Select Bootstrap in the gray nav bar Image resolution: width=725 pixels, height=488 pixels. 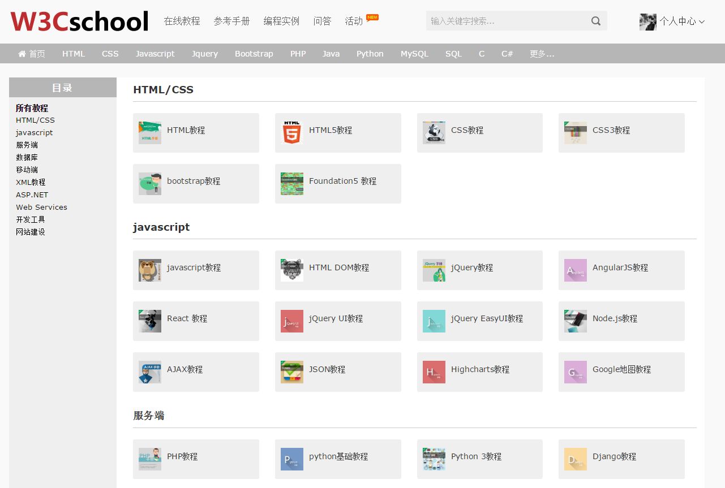coord(254,54)
